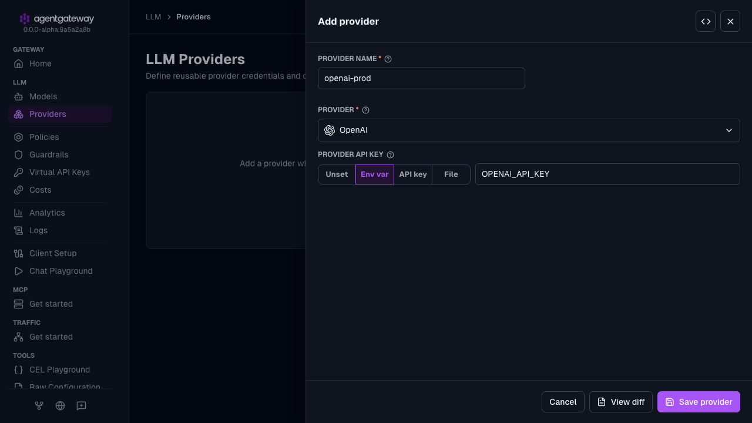
Task: Click the globe icon in sidebar footer
Action: pyautogui.click(x=60, y=405)
